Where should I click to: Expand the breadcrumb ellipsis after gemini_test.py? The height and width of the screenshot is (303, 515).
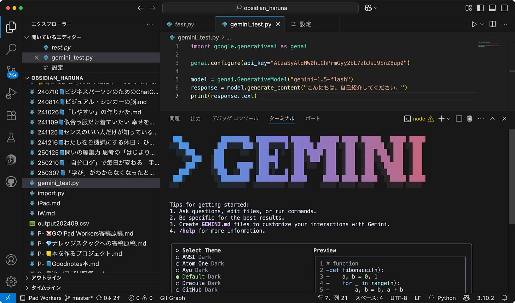click(x=228, y=37)
